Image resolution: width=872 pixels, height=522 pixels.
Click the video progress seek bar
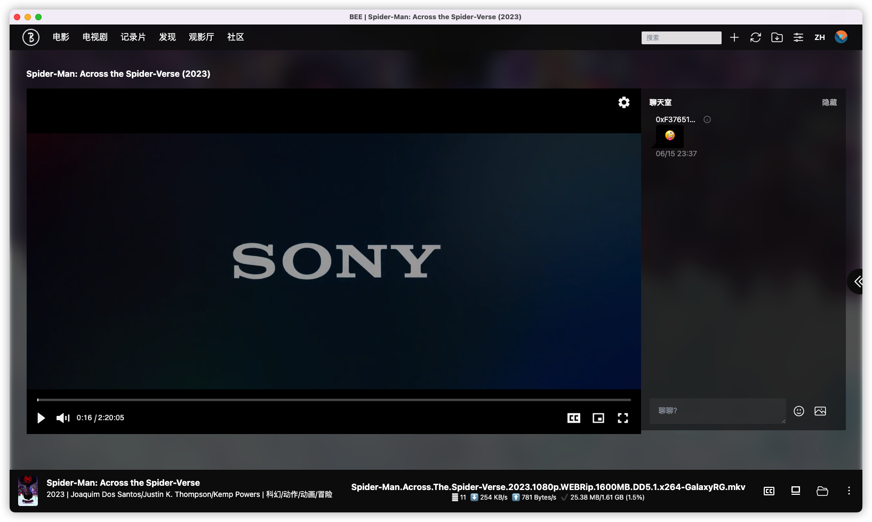click(x=334, y=399)
